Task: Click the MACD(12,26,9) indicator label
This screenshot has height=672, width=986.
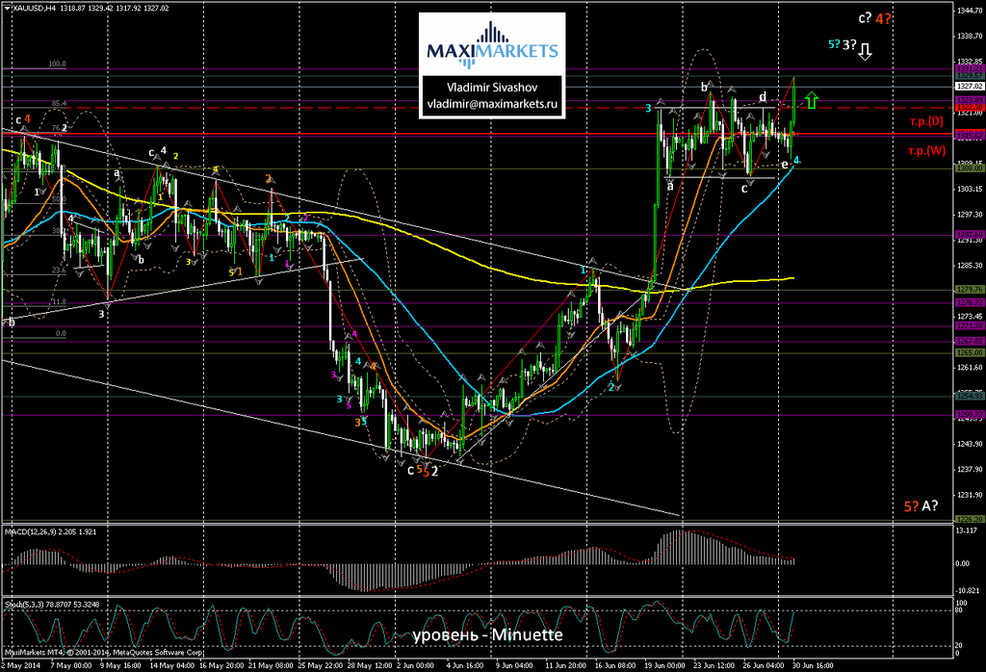Action: [x=51, y=531]
